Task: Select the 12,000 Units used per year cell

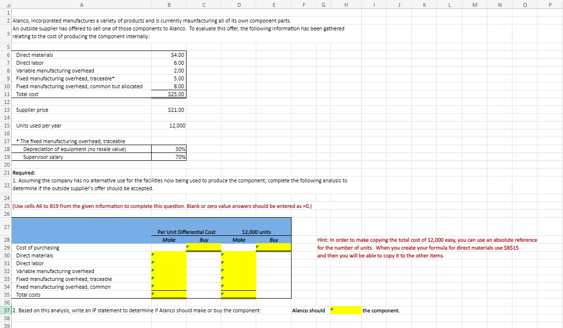Action: click(x=169, y=126)
